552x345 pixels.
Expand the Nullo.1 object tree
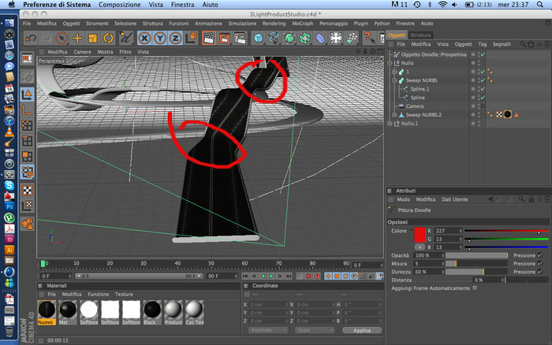(x=390, y=124)
